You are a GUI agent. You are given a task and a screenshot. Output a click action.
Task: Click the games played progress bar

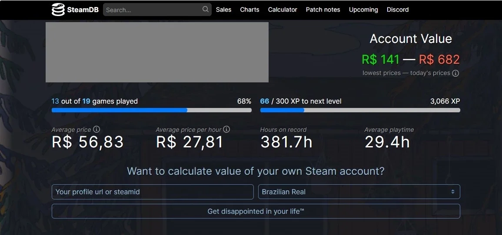pos(151,110)
